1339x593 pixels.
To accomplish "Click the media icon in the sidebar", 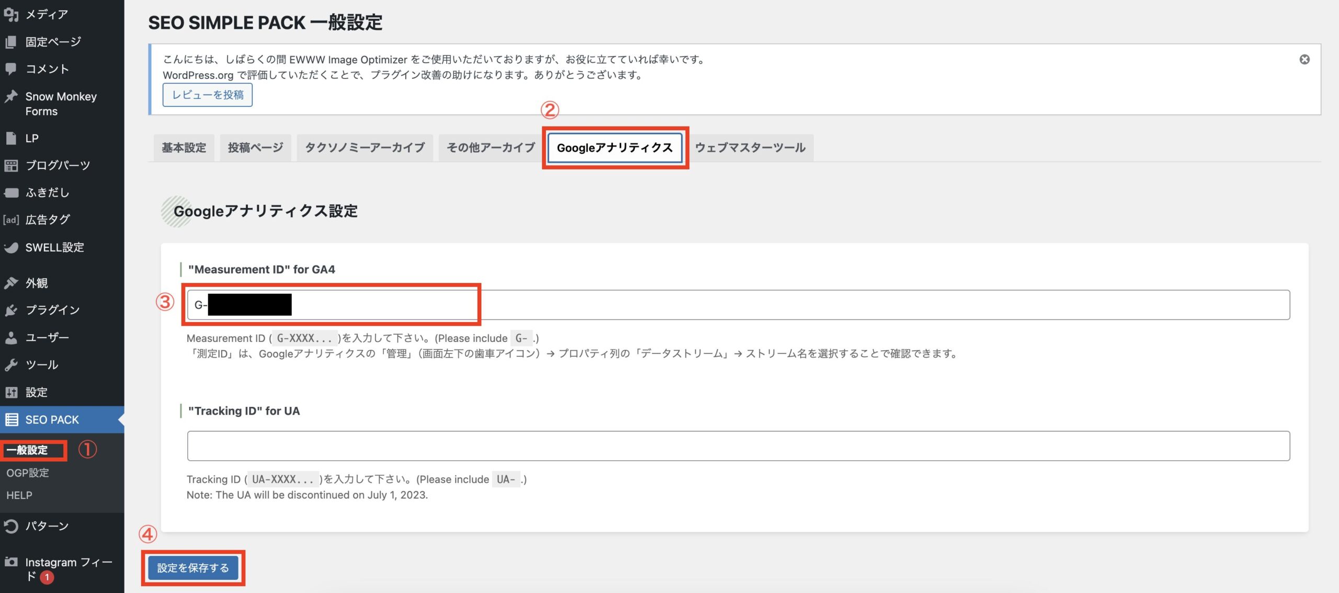I will point(11,14).
